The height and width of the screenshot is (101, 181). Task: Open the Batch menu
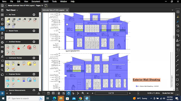click(x=46, y=2)
